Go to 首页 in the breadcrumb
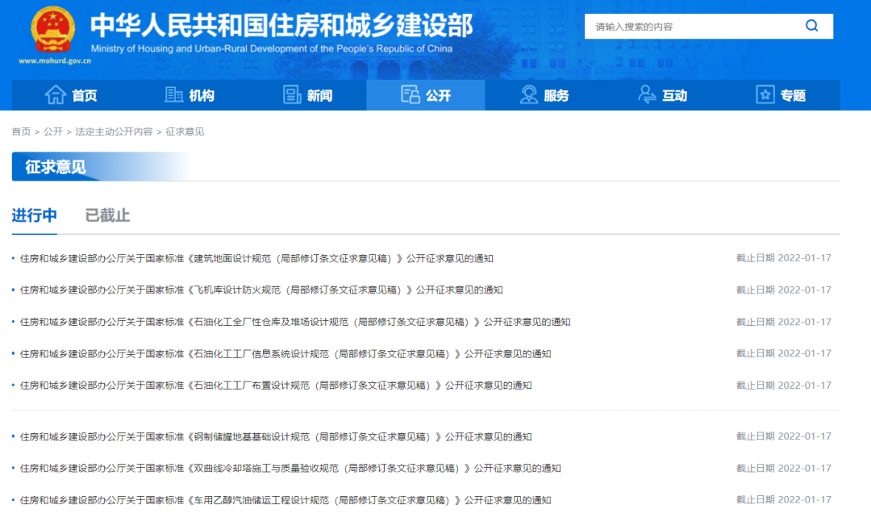This screenshot has height=513, width=871. click(x=21, y=131)
